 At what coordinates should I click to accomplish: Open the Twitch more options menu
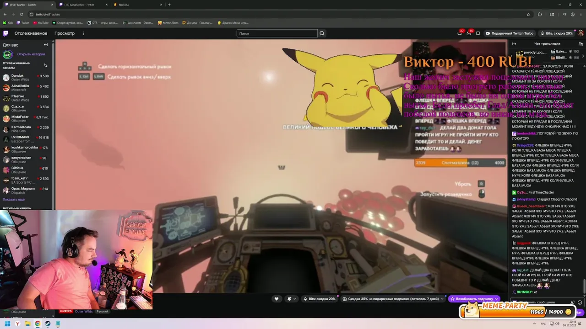[x=83, y=33]
